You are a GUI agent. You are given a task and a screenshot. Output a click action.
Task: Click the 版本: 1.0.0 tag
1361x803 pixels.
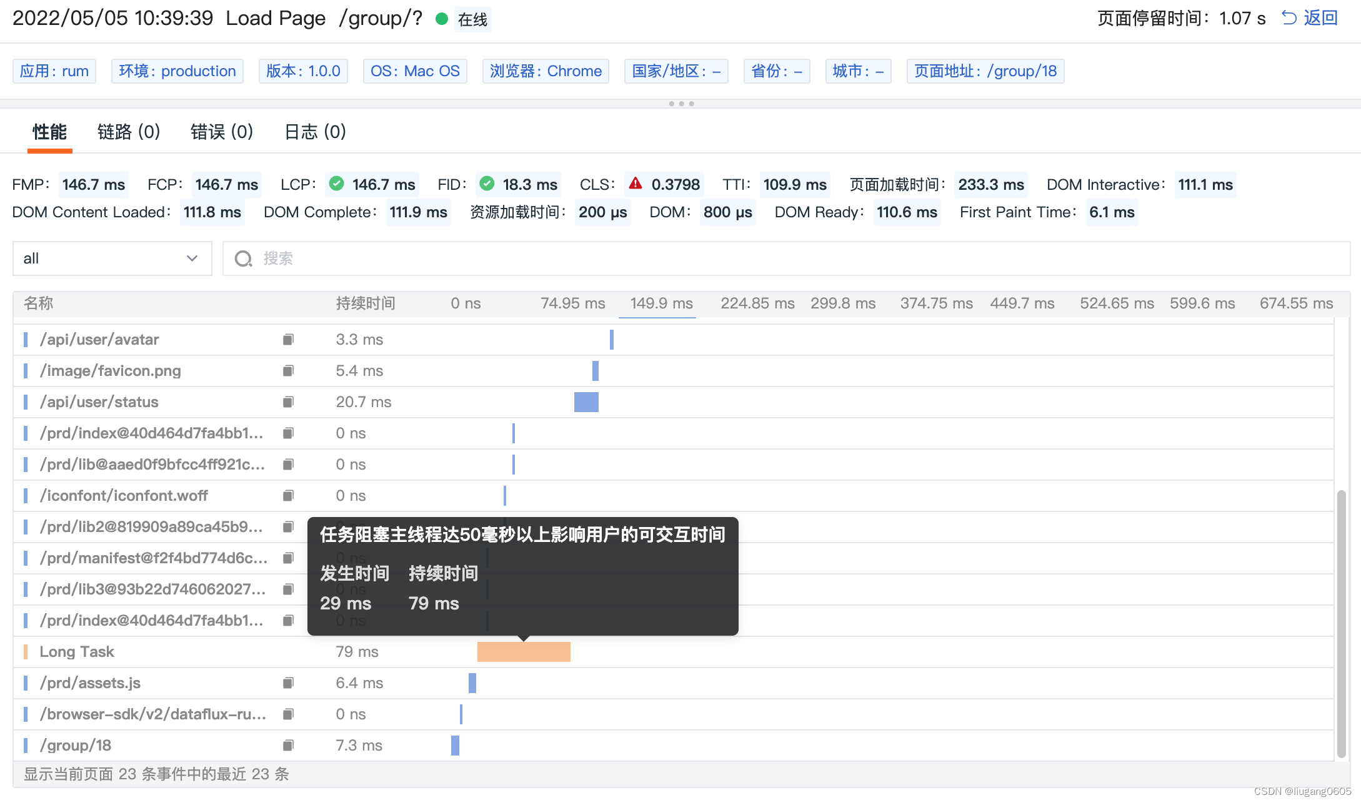pos(303,71)
